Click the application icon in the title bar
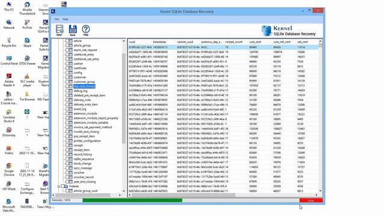The height and width of the screenshot is (216, 385). click(x=54, y=11)
